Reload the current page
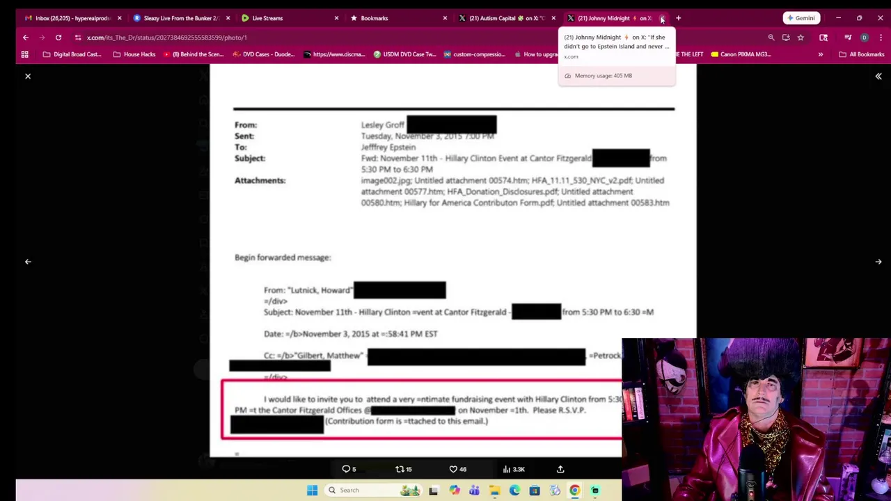Image resolution: width=891 pixels, height=501 pixels. (58, 38)
